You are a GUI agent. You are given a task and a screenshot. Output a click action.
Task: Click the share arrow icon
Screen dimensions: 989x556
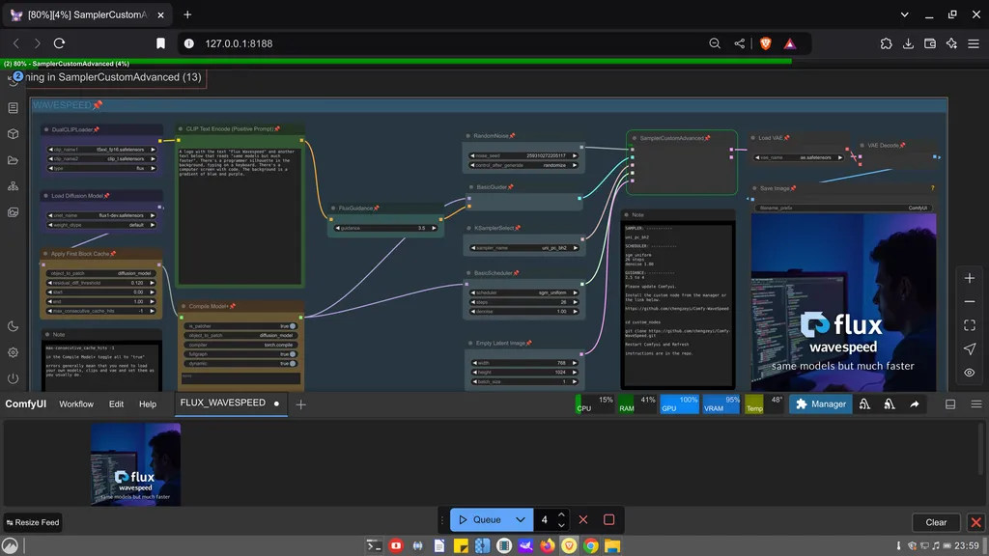915,404
